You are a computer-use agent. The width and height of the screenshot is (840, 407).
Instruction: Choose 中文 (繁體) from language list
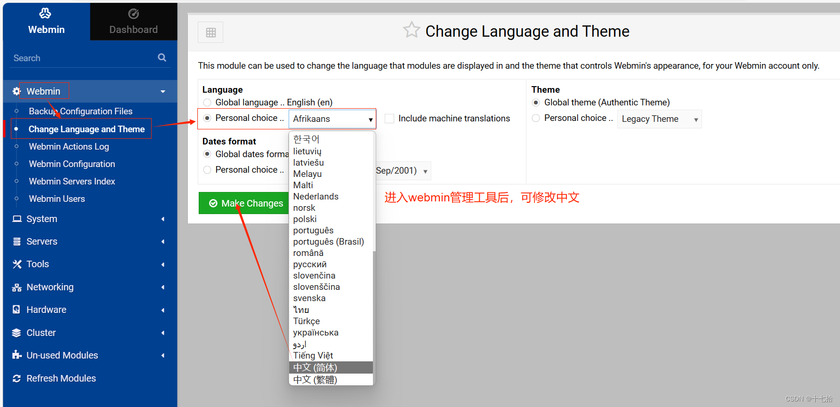[331, 379]
